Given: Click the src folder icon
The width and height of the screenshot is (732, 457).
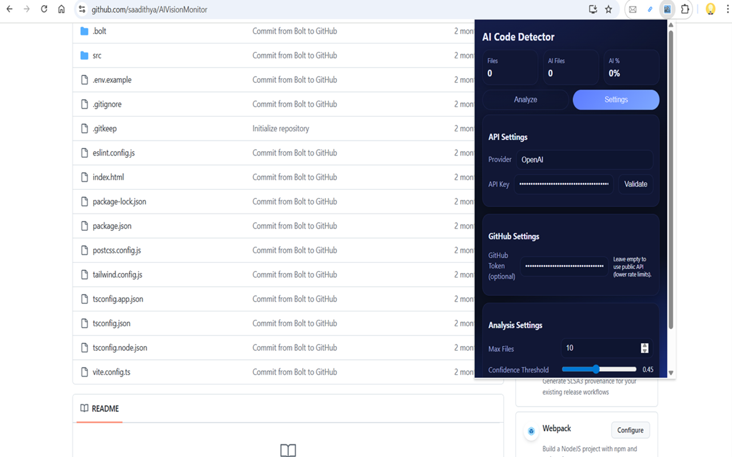Looking at the screenshot, I should click(x=85, y=55).
